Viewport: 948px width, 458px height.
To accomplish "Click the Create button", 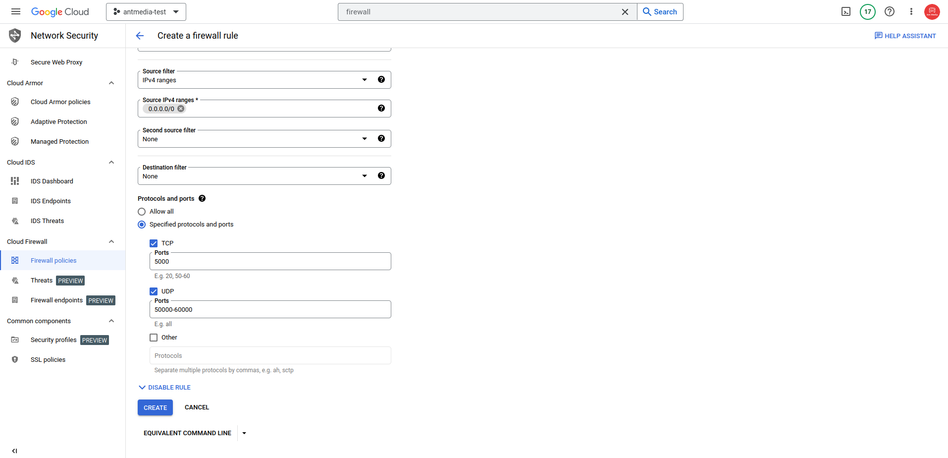I will (155, 407).
